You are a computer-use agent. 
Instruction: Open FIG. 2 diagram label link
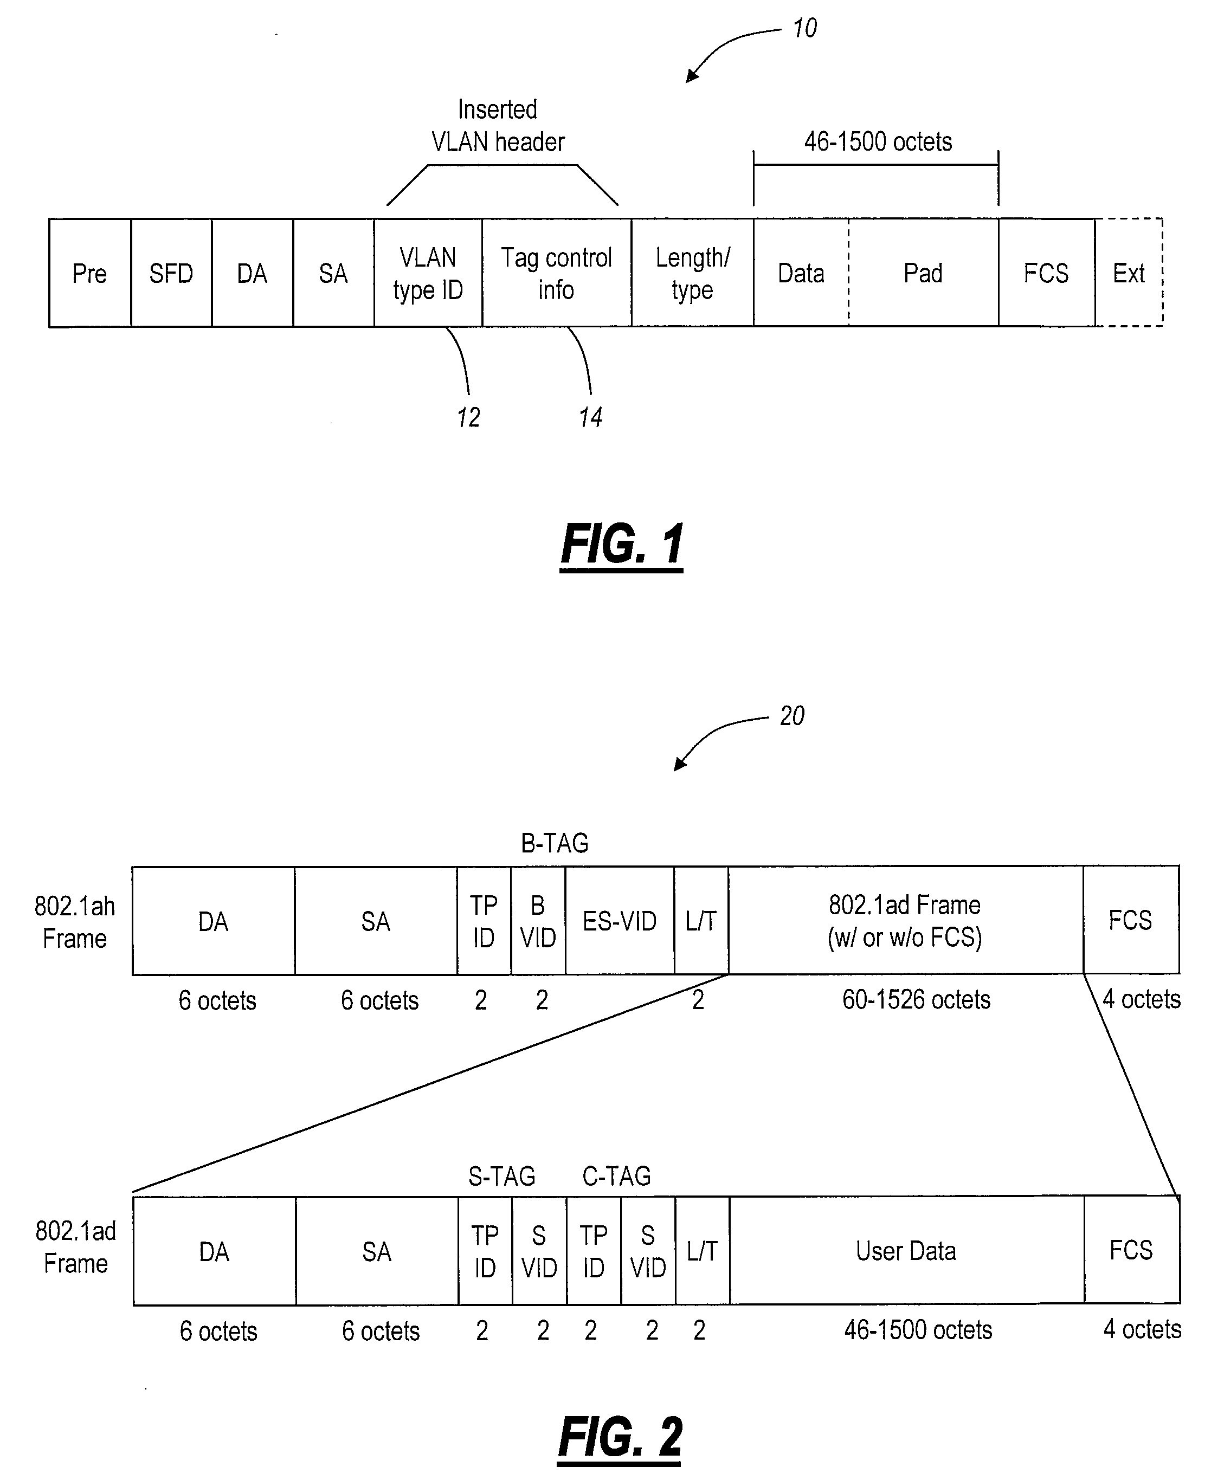(613, 1420)
